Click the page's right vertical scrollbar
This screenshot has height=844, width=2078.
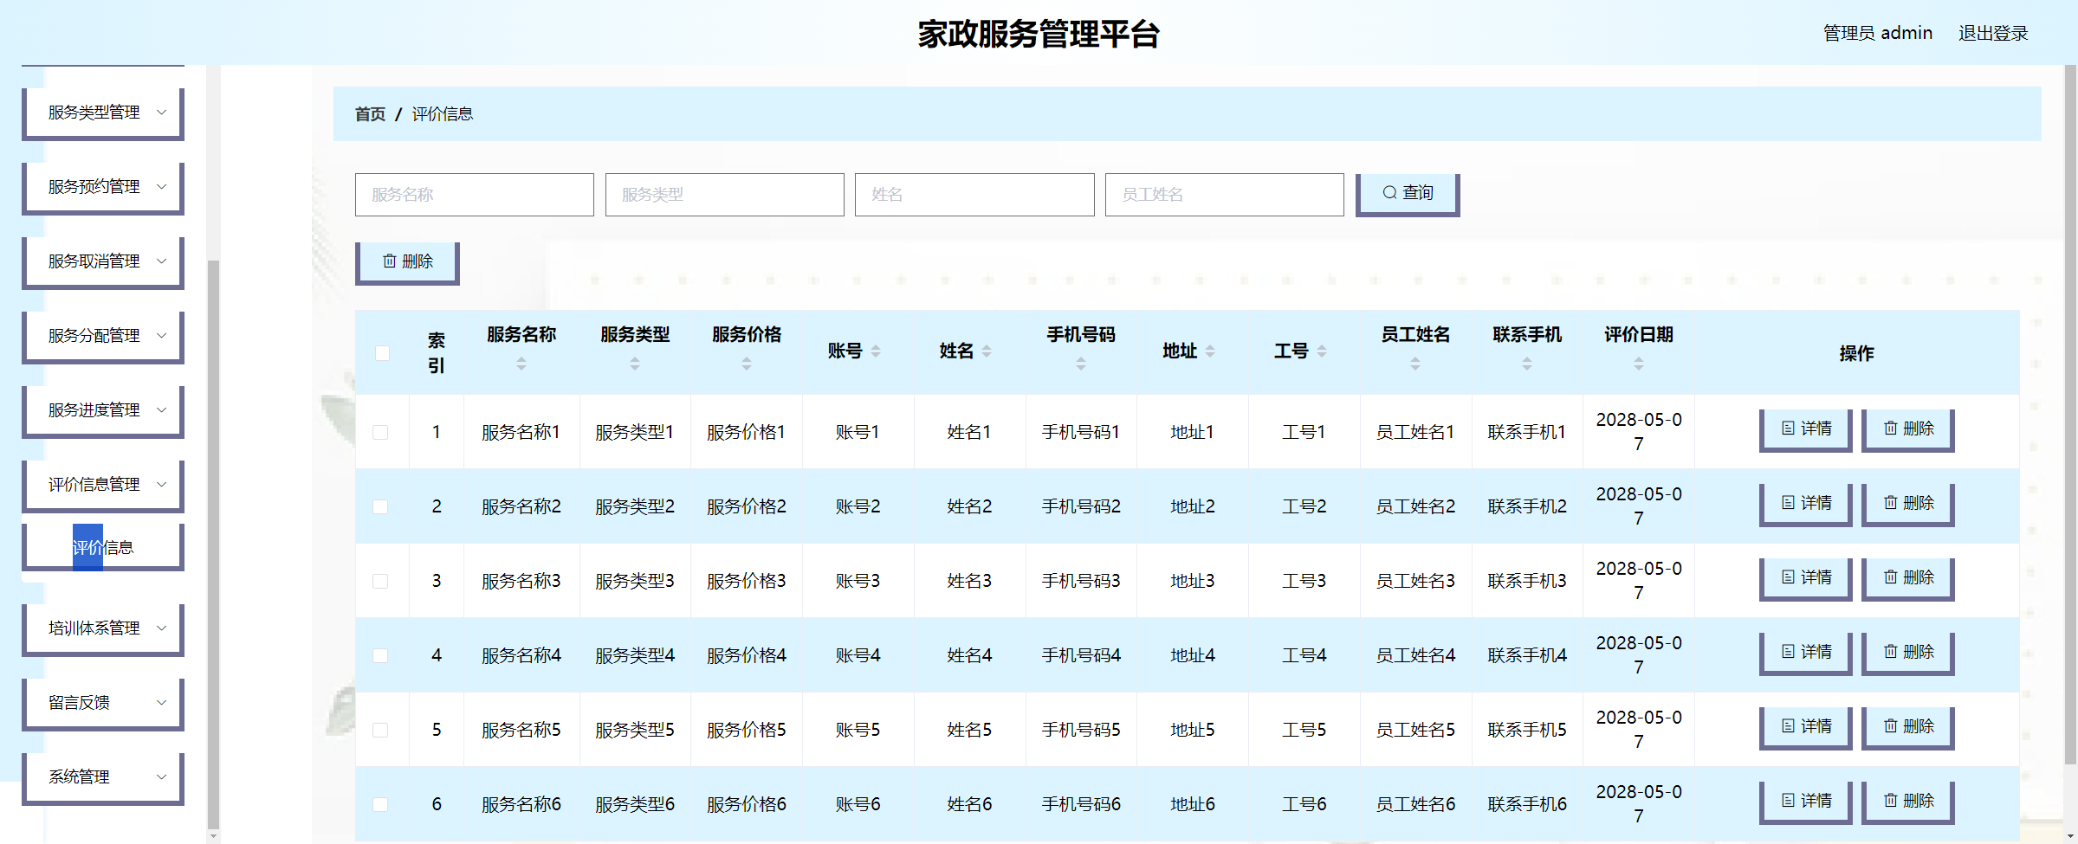[x=2071, y=416]
